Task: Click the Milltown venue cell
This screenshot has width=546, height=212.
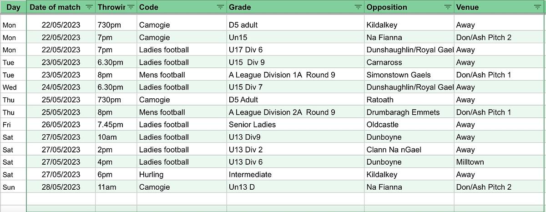Action: 500,162
